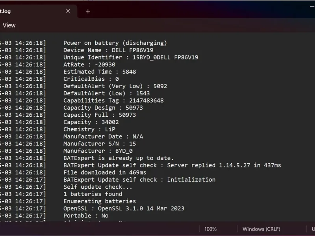Select the .log document tab
The height and width of the screenshot is (236, 315).
24,11
